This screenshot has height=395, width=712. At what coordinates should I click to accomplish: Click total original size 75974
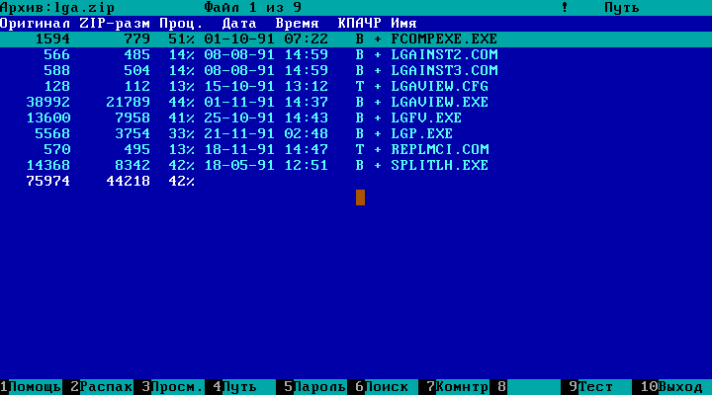[x=48, y=182]
